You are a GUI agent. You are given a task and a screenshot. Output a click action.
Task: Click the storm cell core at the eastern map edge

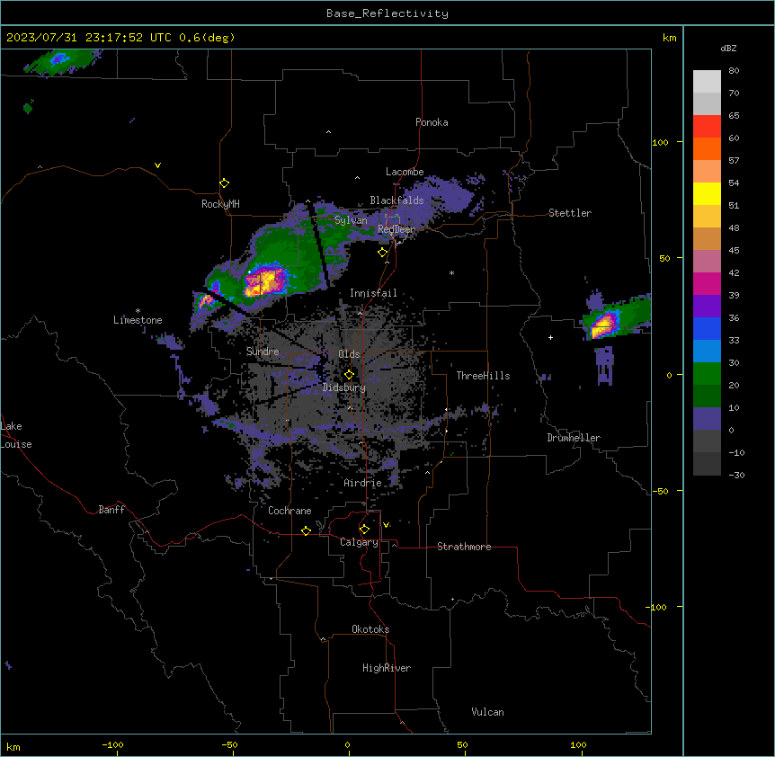click(604, 325)
